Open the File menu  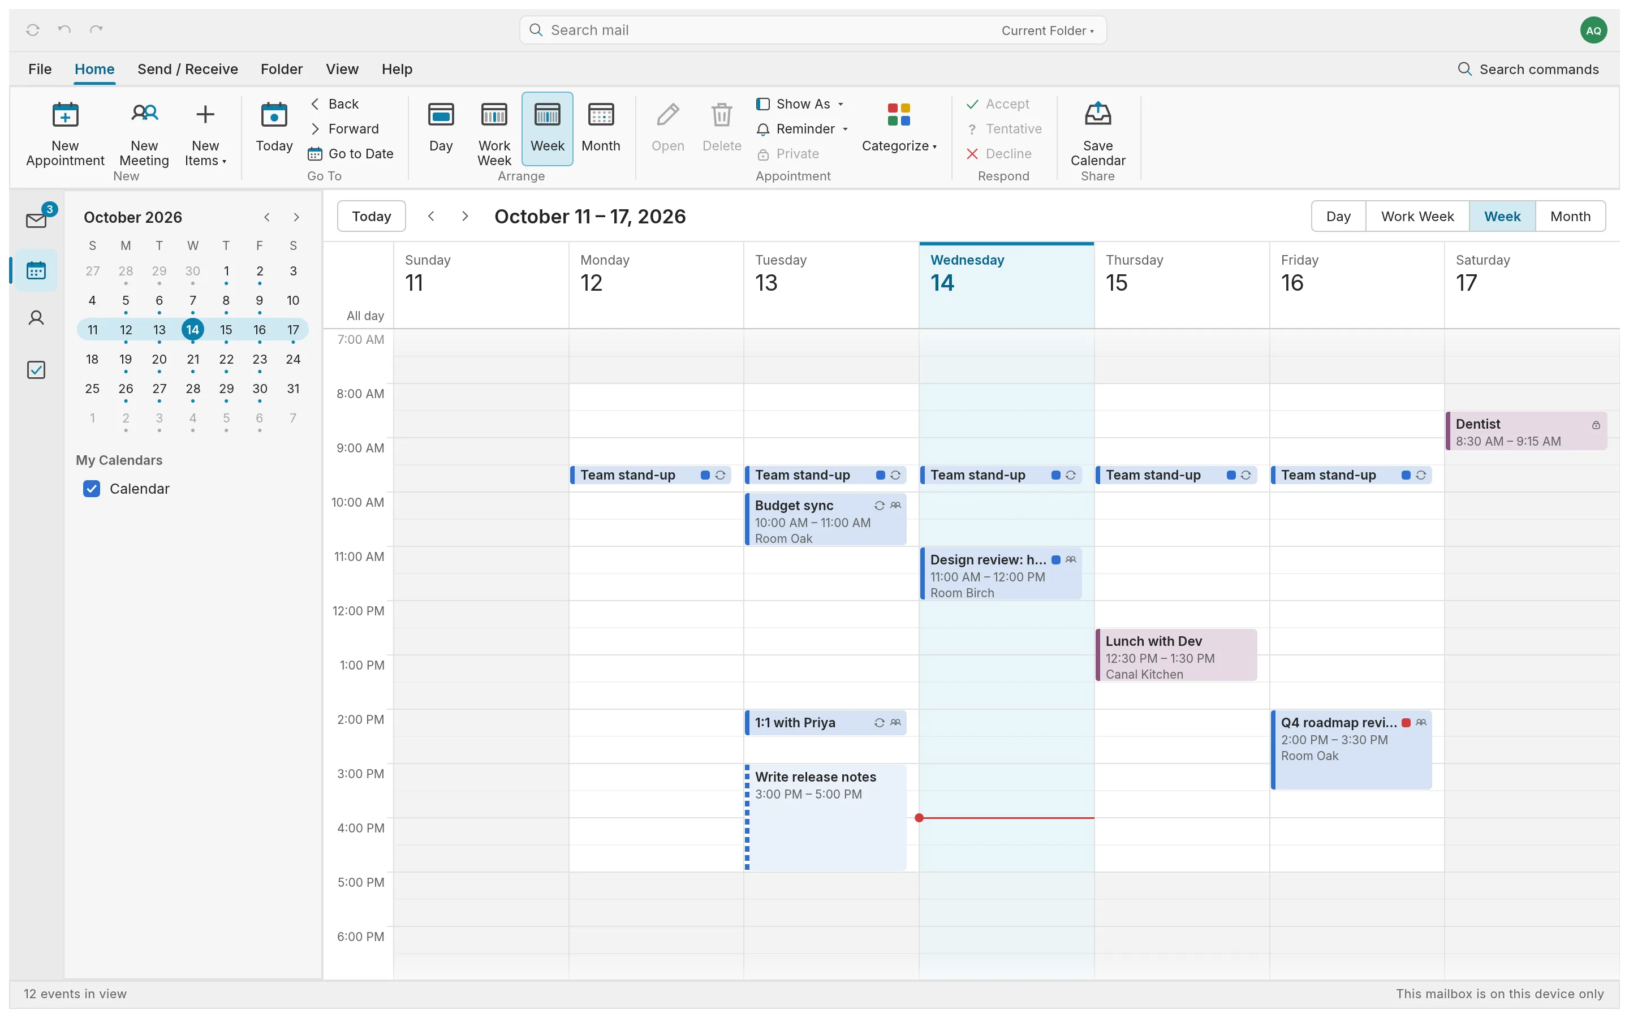40,68
